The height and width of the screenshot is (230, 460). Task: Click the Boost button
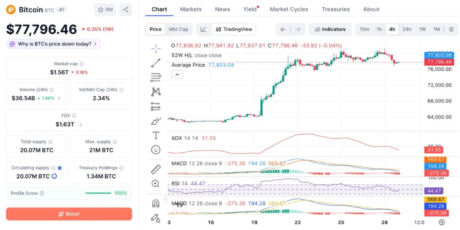coord(69,214)
